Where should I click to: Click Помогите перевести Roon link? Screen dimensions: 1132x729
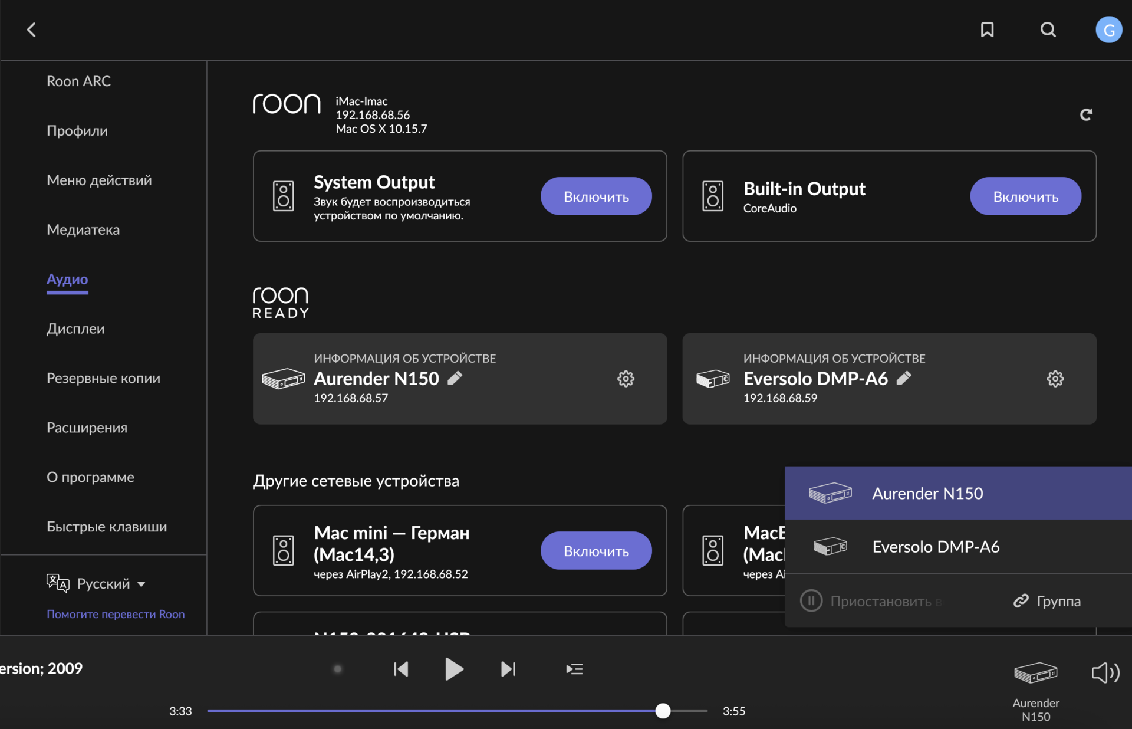[116, 614]
